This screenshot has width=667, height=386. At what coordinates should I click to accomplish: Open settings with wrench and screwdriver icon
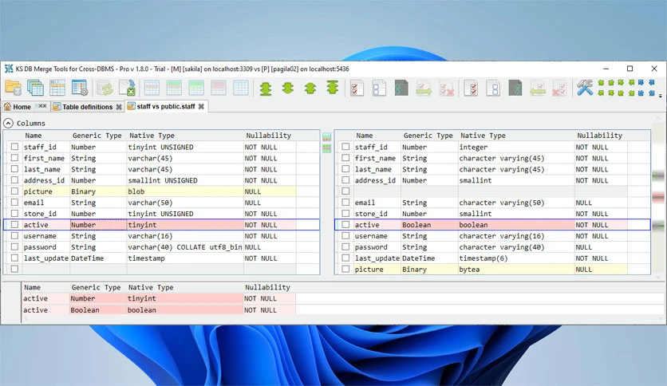pyautogui.click(x=585, y=88)
